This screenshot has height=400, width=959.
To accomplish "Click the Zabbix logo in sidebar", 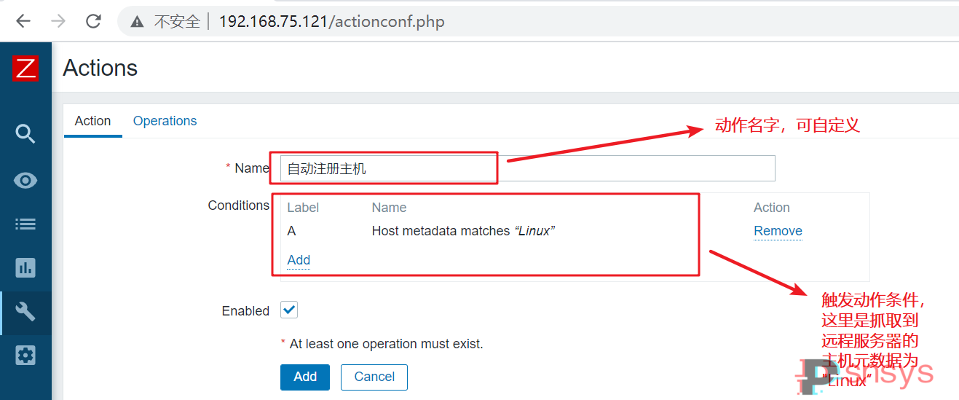I will [x=25, y=68].
